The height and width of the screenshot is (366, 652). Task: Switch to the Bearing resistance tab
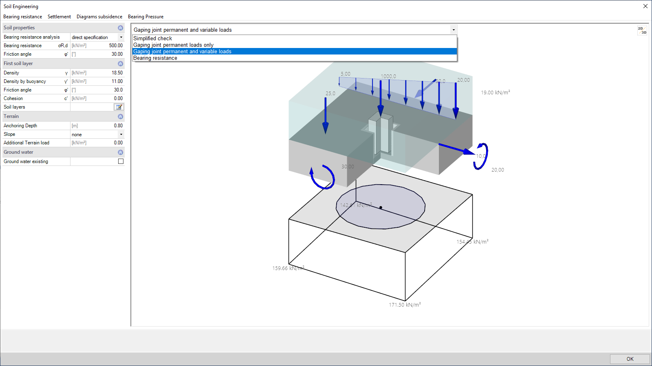pos(23,17)
